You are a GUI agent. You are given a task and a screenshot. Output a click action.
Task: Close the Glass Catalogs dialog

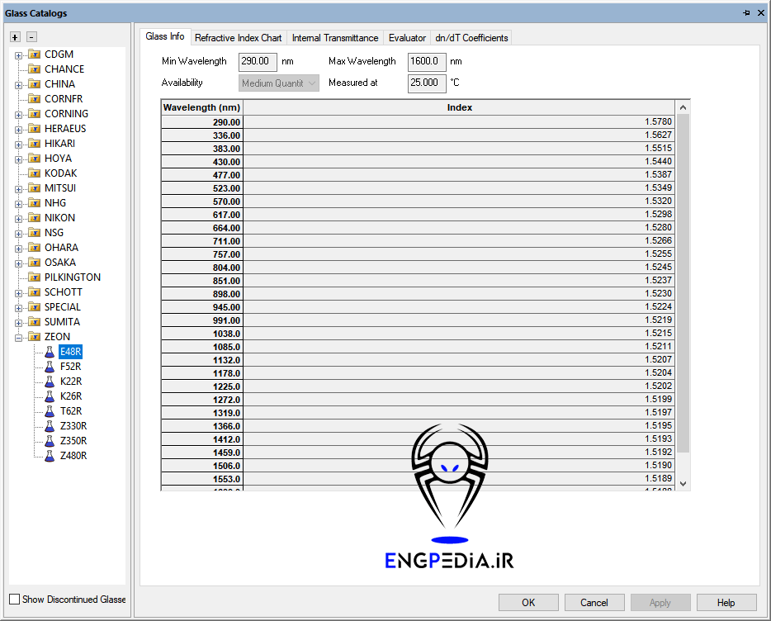coord(760,13)
